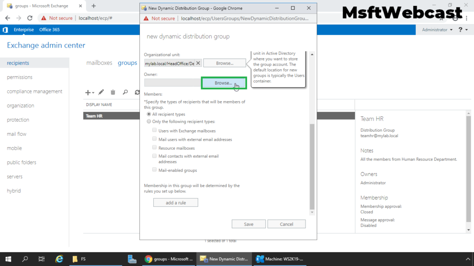Click the details pane scroll up arrow
The image size is (474, 266).
coord(468,114)
